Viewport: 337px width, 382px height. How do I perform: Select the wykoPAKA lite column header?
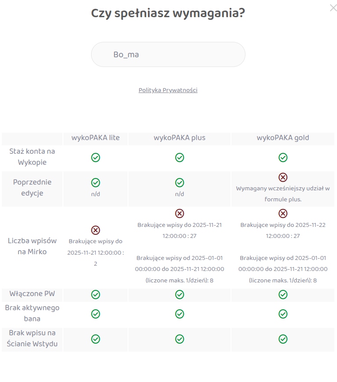(95, 138)
